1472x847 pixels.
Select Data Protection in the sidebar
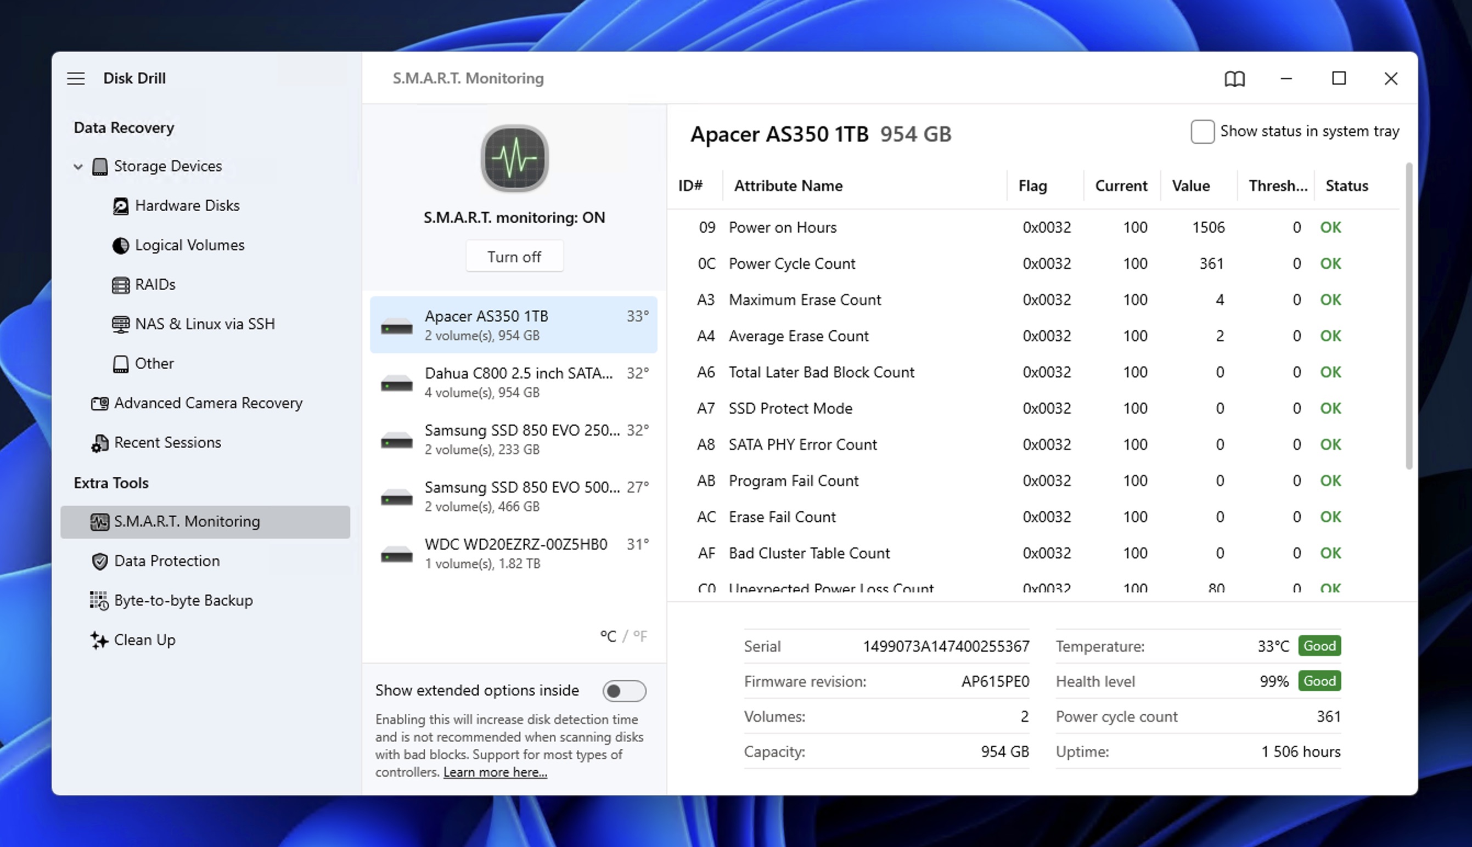166,560
